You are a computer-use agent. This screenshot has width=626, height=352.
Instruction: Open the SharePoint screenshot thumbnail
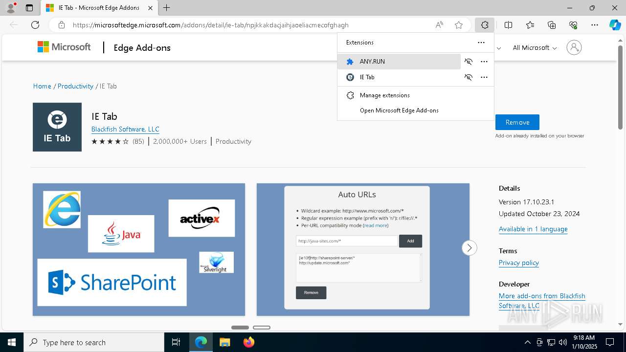point(139,249)
